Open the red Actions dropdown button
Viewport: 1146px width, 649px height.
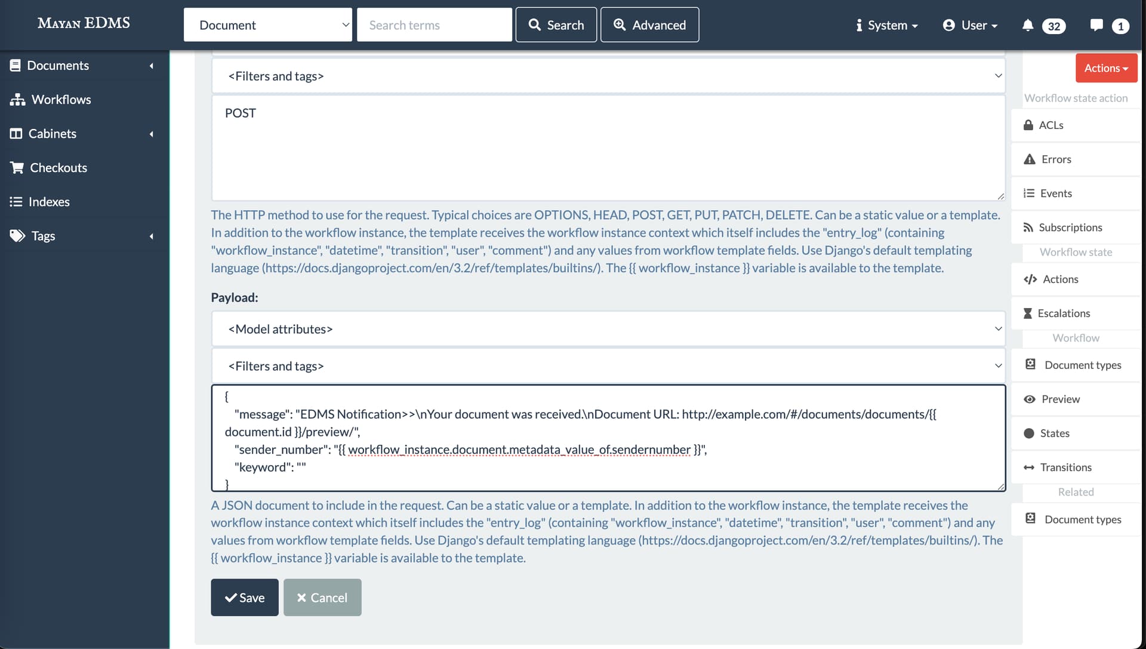pos(1106,68)
